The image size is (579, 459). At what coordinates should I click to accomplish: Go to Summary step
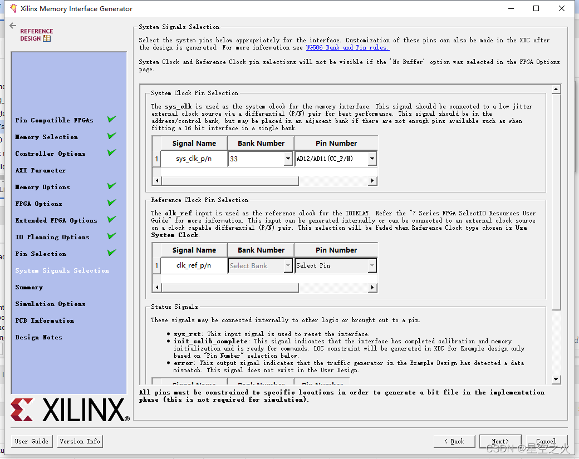pos(29,287)
